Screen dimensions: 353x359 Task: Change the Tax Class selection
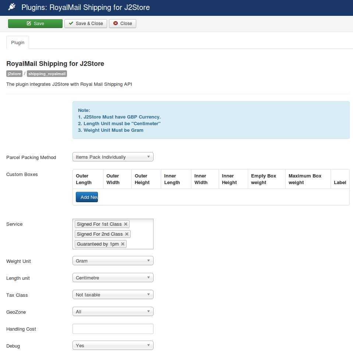pos(113,295)
